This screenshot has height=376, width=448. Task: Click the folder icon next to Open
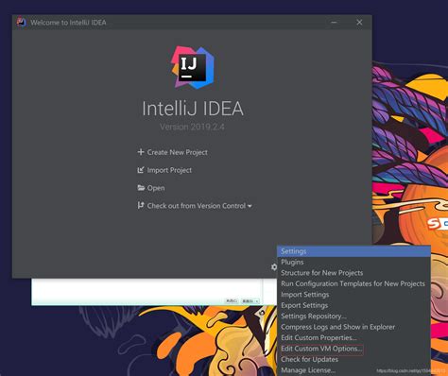(x=141, y=188)
